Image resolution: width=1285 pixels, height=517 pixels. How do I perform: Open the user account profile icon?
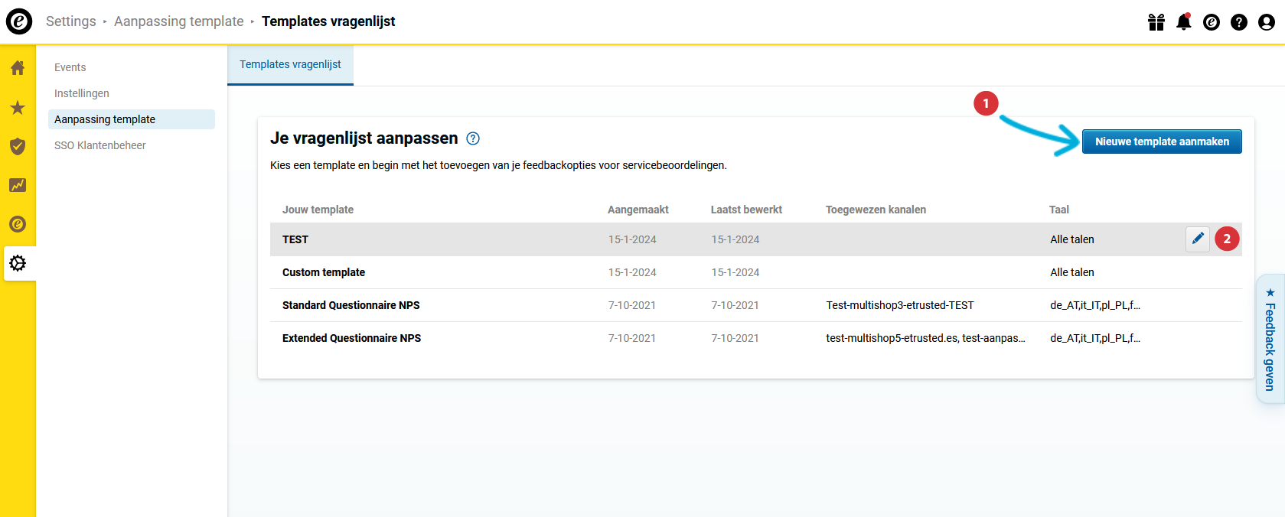pyautogui.click(x=1267, y=22)
